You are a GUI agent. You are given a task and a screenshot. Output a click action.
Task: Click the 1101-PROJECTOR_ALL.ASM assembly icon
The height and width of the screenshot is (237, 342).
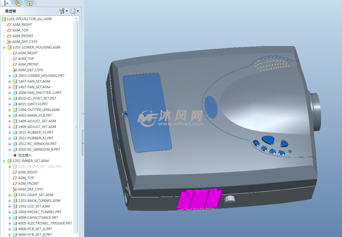4,19
